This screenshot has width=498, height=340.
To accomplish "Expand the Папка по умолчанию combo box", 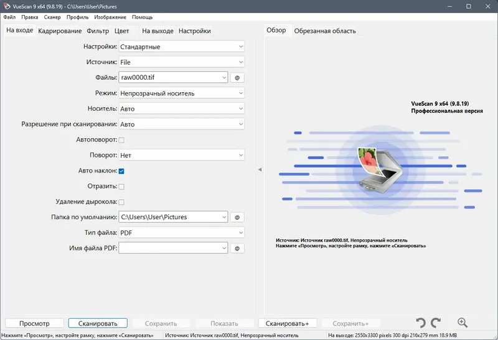I will coord(224,217).
